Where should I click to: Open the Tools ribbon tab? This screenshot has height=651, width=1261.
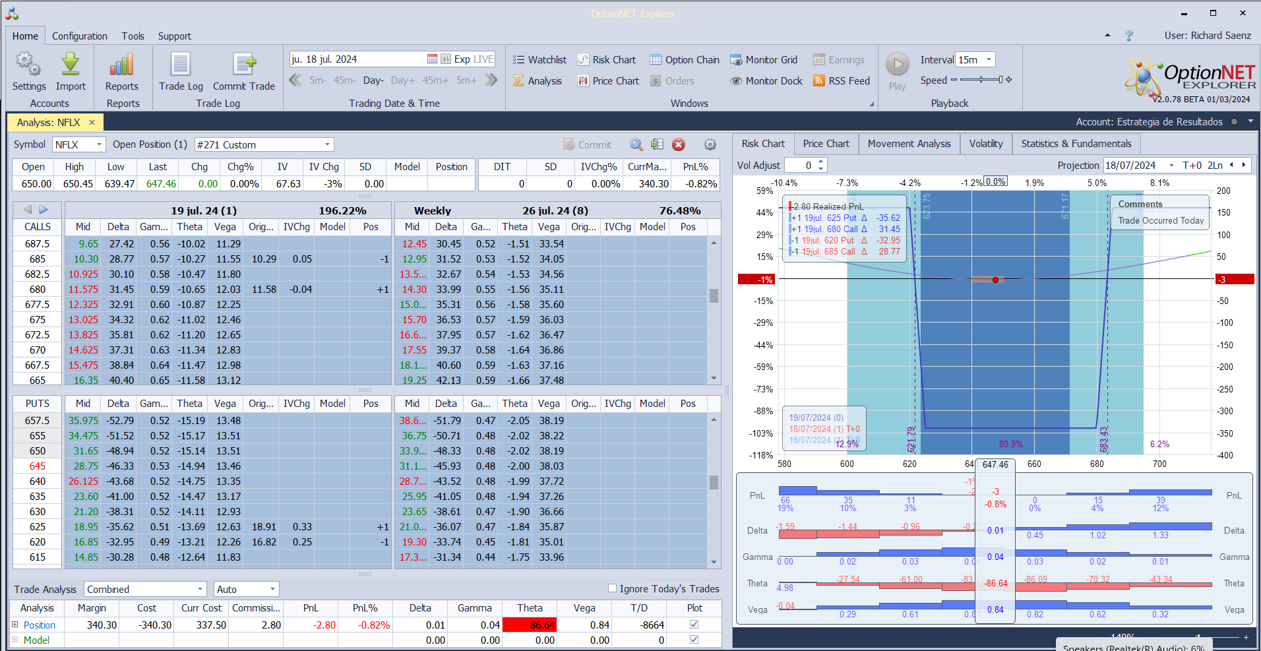(x=133, y=36)
